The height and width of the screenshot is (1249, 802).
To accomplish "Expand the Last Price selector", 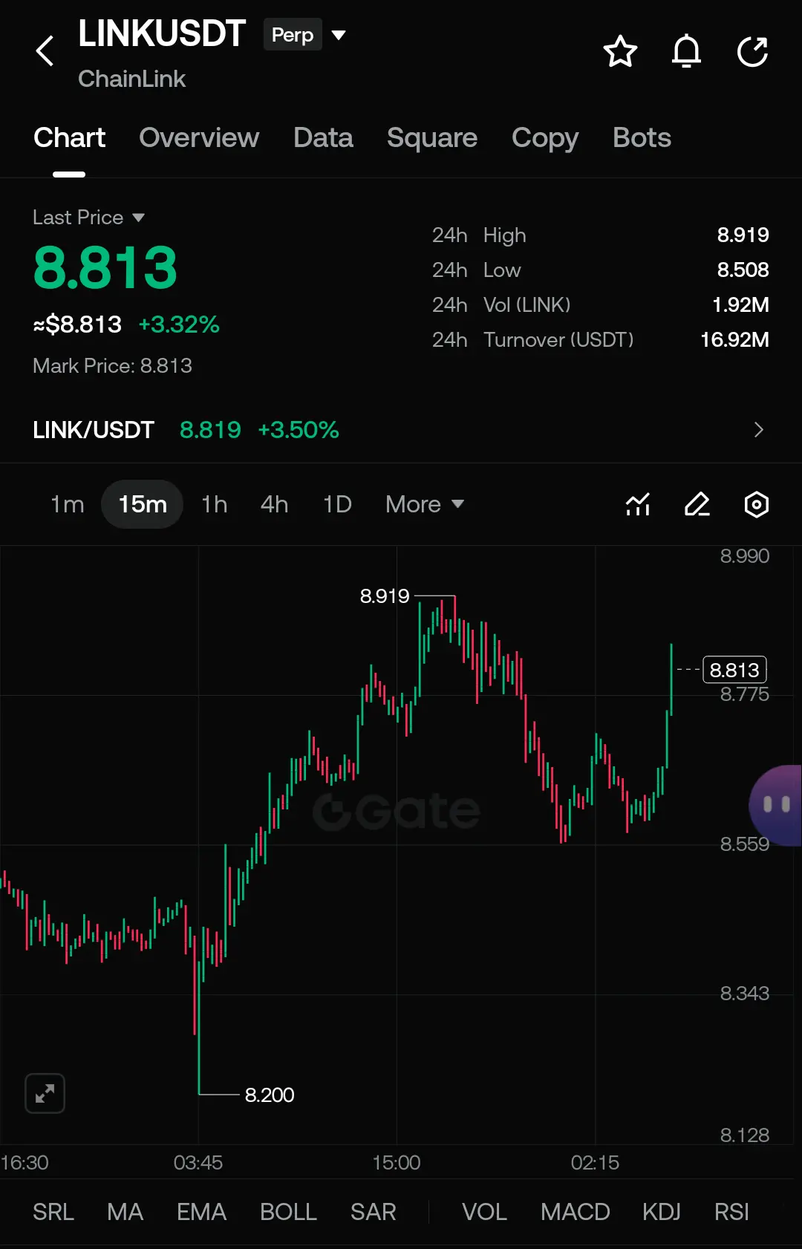I will click(88, 218).
